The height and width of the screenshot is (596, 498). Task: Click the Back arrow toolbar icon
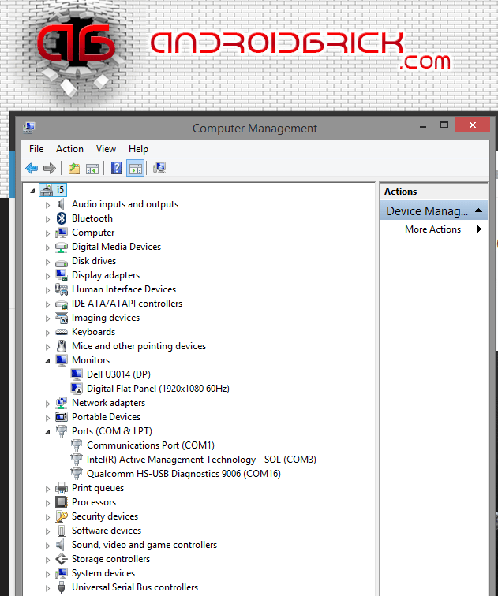pyautogui.click(x=32, y=168)
